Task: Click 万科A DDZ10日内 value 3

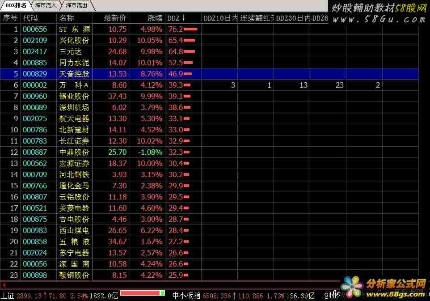Action: pos(233,85)
